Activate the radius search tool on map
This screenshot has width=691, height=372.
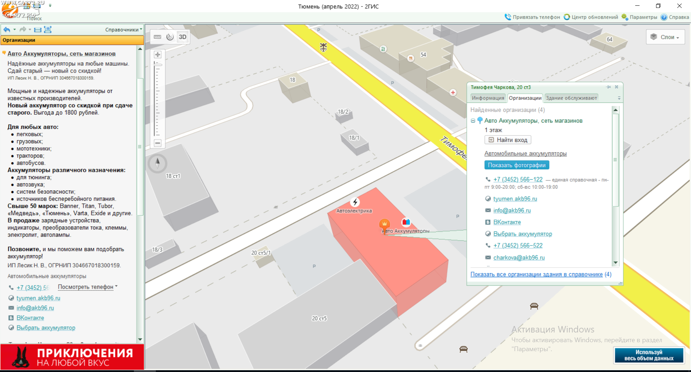point(170,37)
